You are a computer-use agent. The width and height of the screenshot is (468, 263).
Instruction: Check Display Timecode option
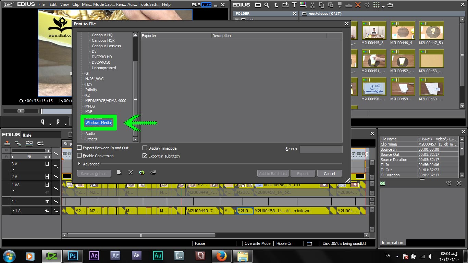pos(145,148)
